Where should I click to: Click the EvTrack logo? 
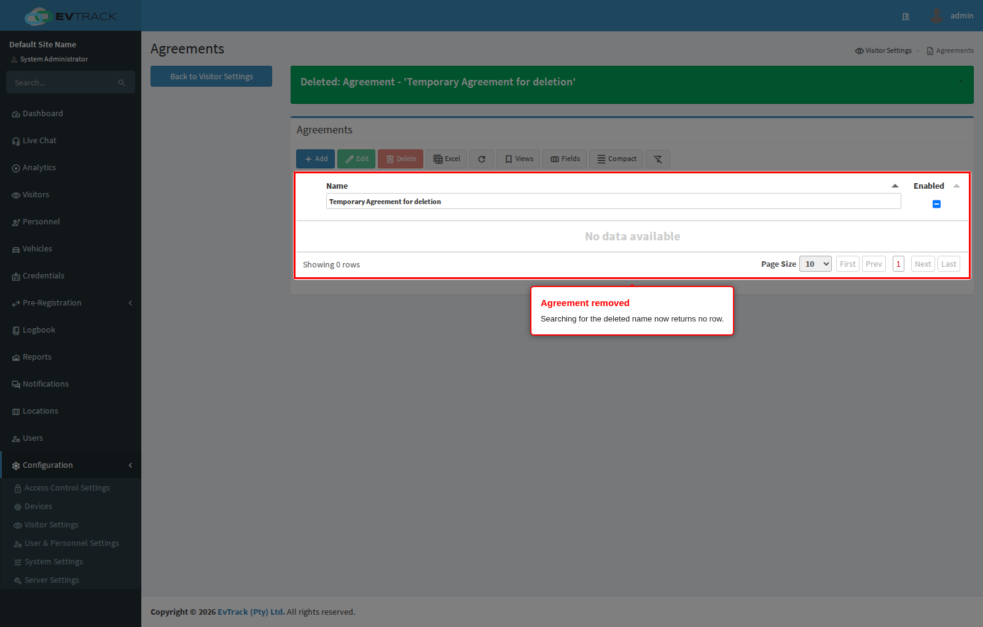71,16
